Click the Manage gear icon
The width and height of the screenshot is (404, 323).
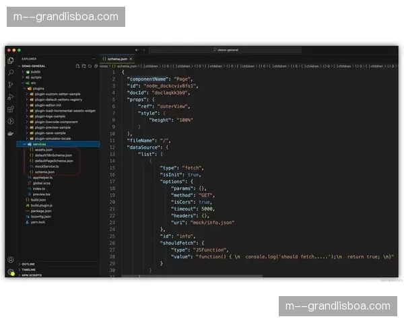tap(10, 272)
